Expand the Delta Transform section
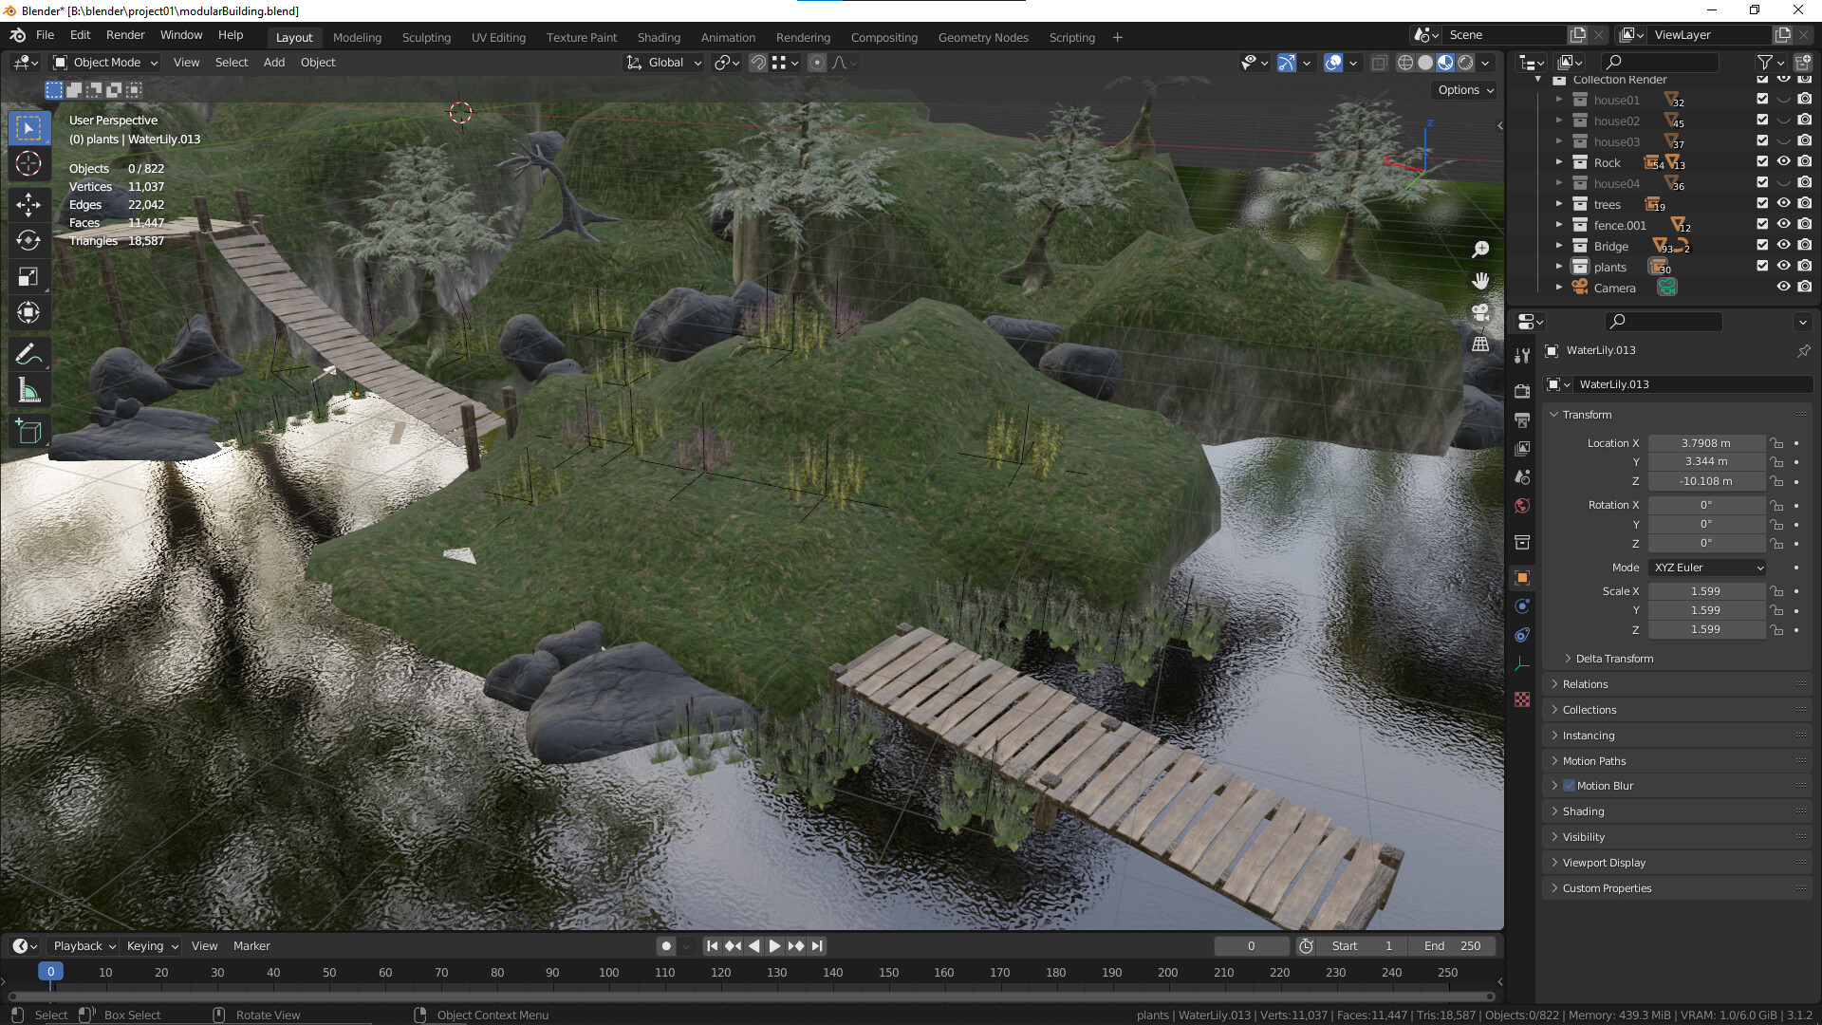 coord(1613,659)
